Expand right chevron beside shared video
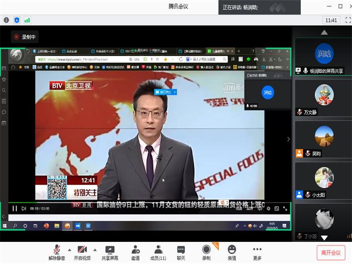This screenshot has height=264, width=352. [289, 139]
